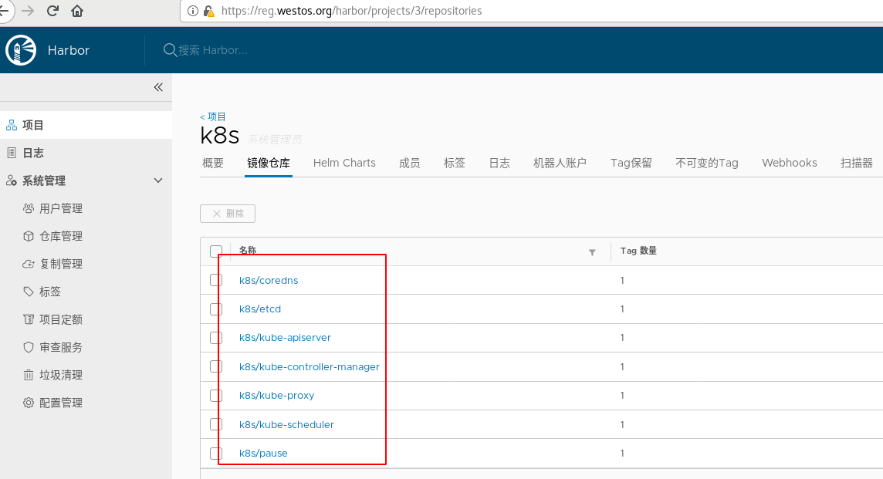Check the k8s/kube-proxy row checkbox
883x479 pixels.
coord(215,395)
